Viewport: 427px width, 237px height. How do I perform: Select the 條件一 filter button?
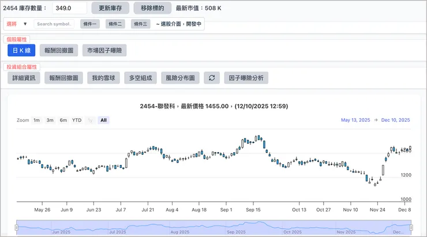90,24
